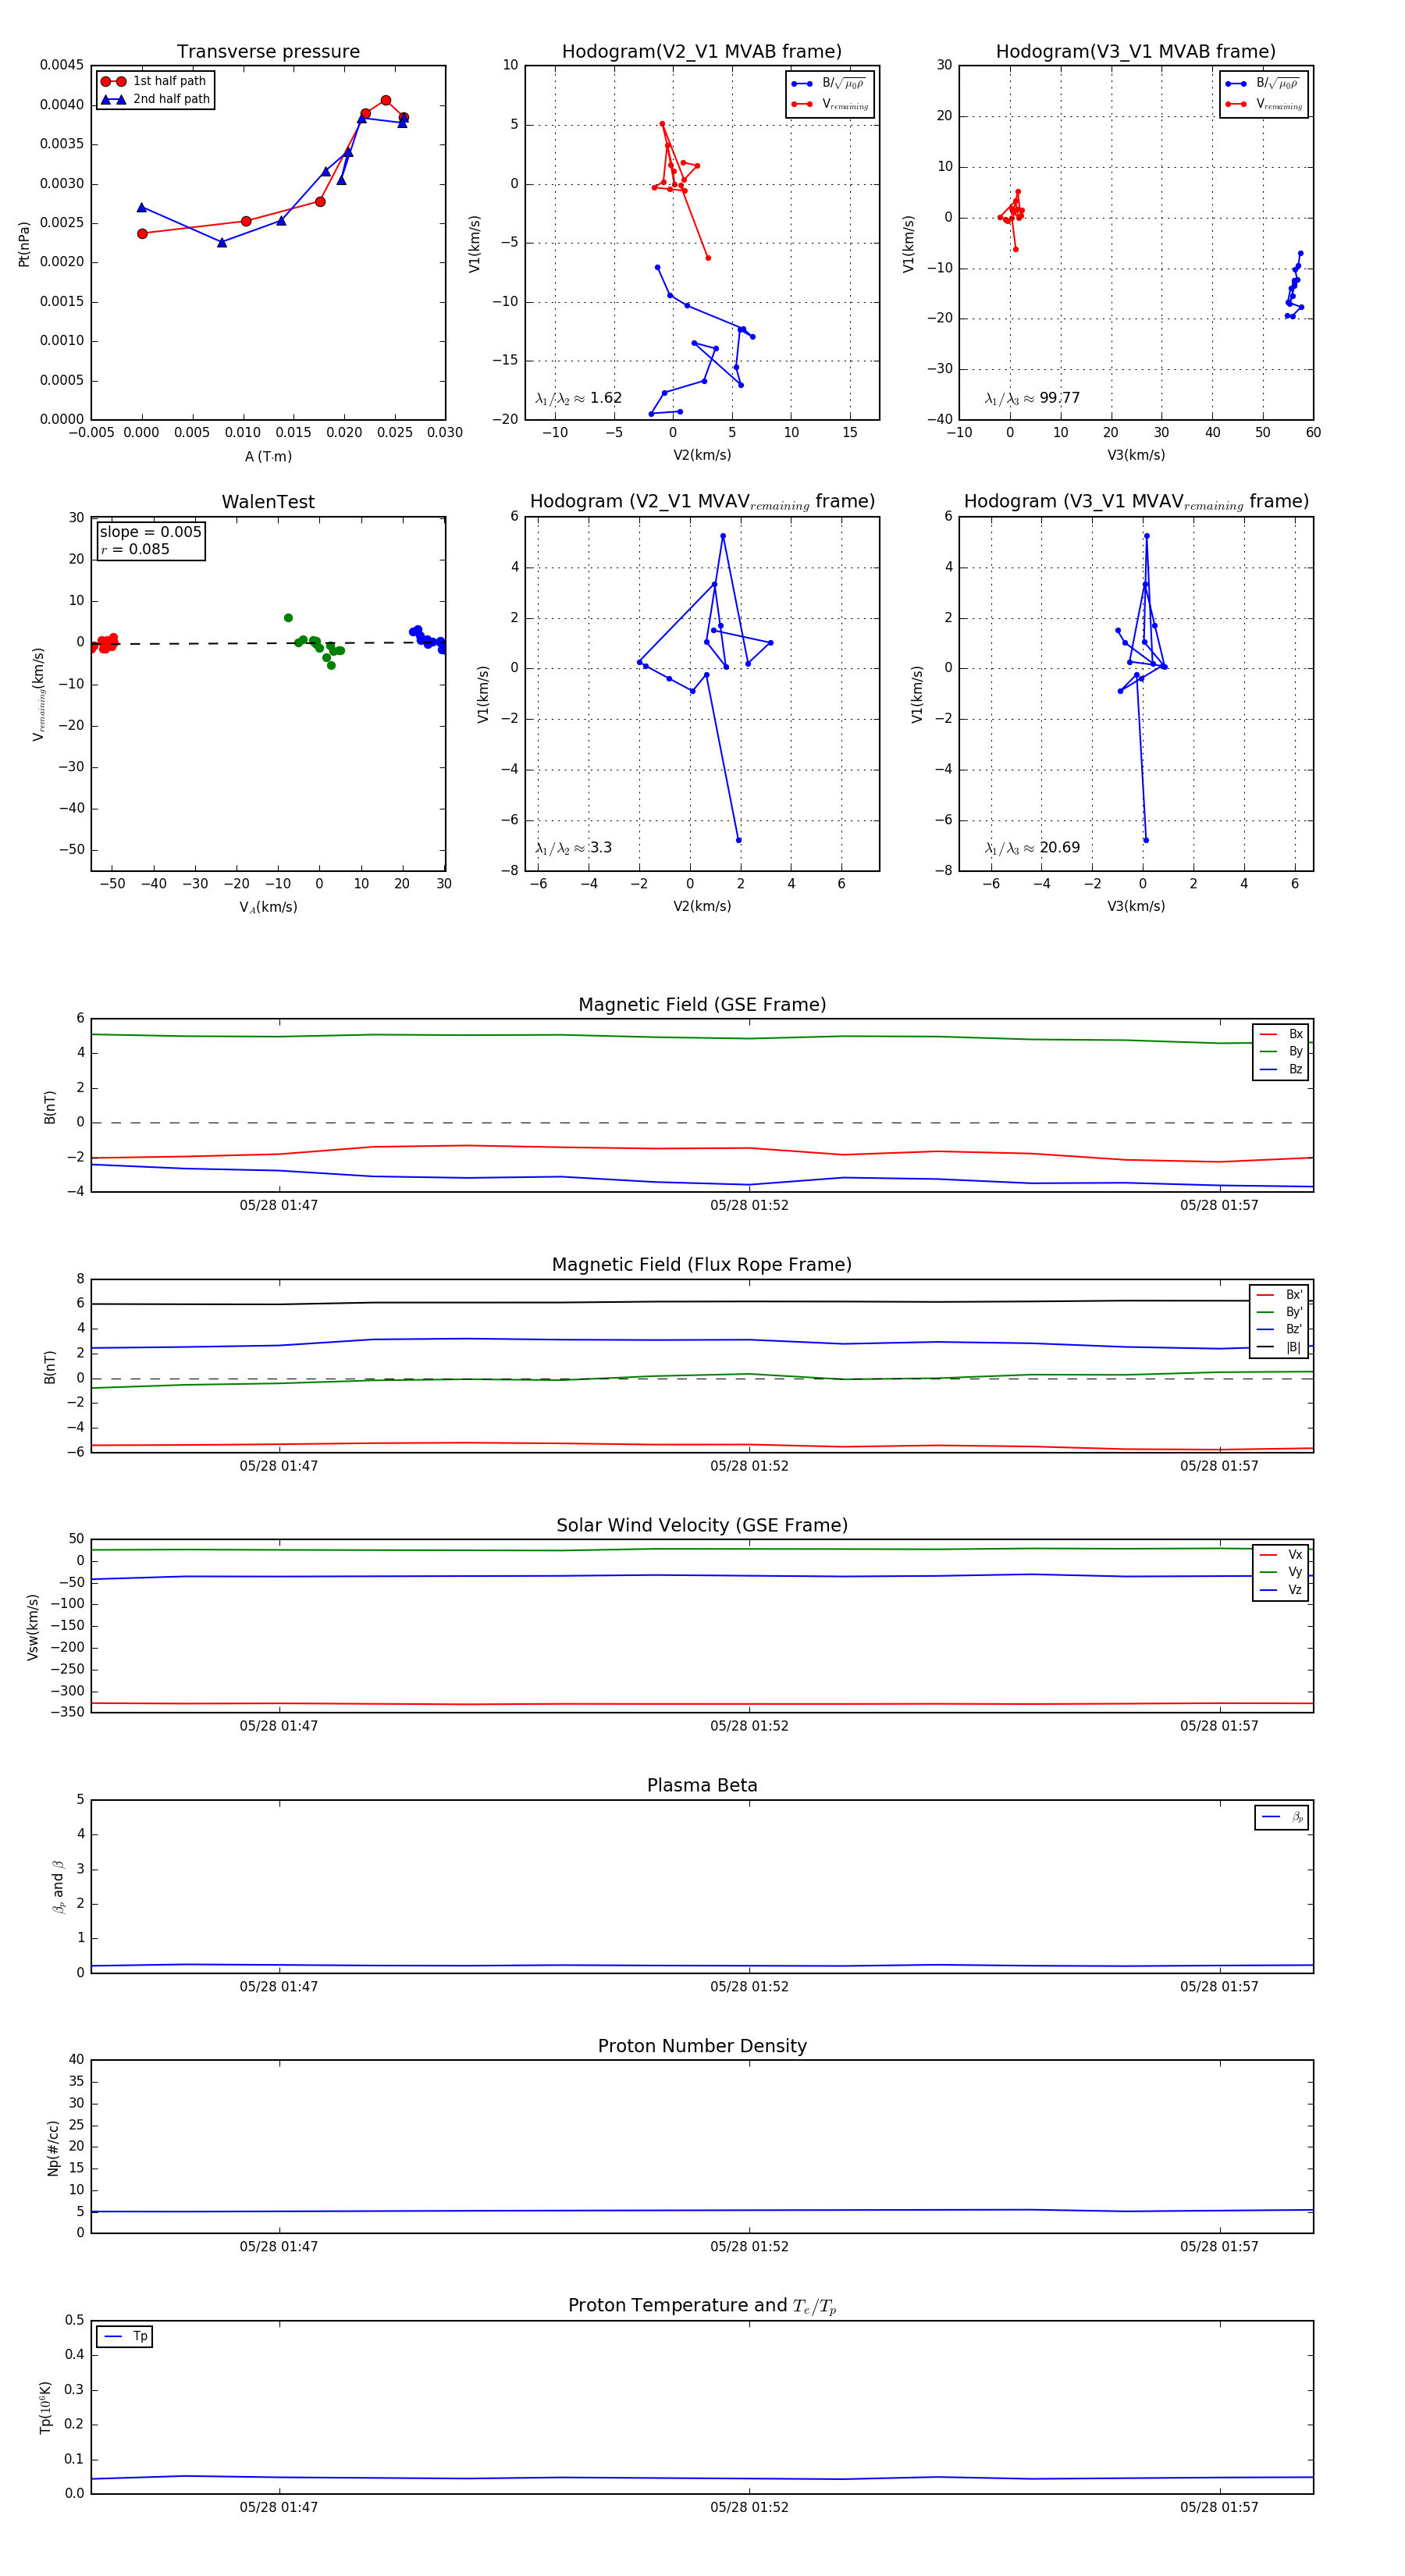Image resolution: width=1405 pixels, height=2576 pixels.
Task: Click 'Magnetic Field (GSE Frame)' title
Action: point(702,1005)
